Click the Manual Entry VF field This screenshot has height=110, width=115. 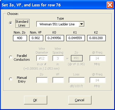tap(58, 80)
